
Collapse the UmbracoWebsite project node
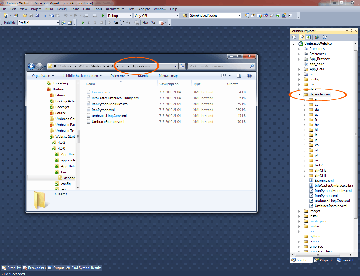(294, 44)
